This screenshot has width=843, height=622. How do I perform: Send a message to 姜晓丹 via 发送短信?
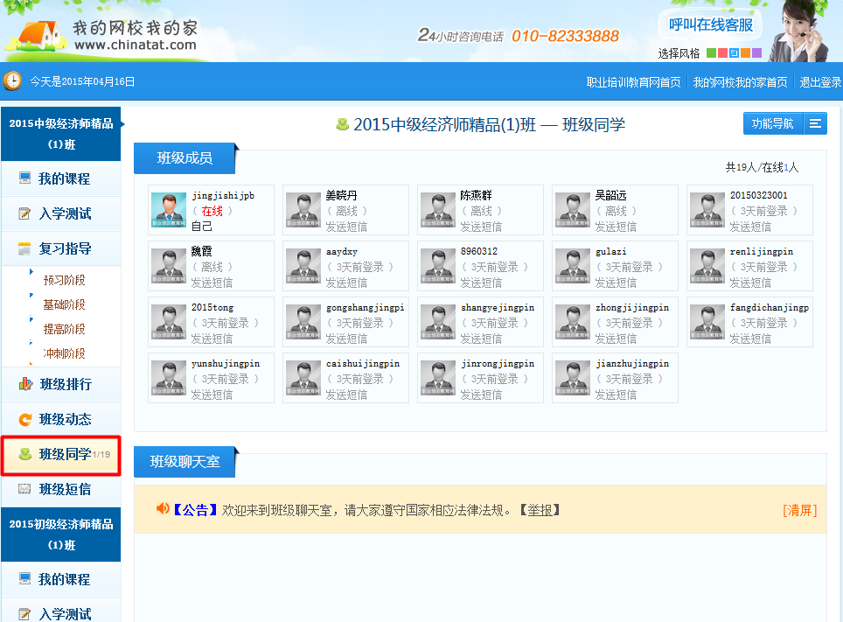tap(347, 227)
